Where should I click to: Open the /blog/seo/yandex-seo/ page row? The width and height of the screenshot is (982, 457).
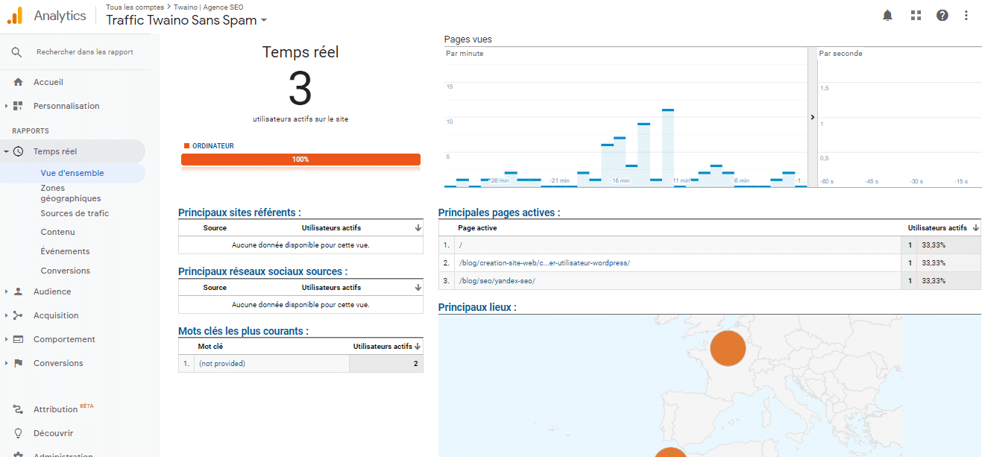(x=709, y=281)
